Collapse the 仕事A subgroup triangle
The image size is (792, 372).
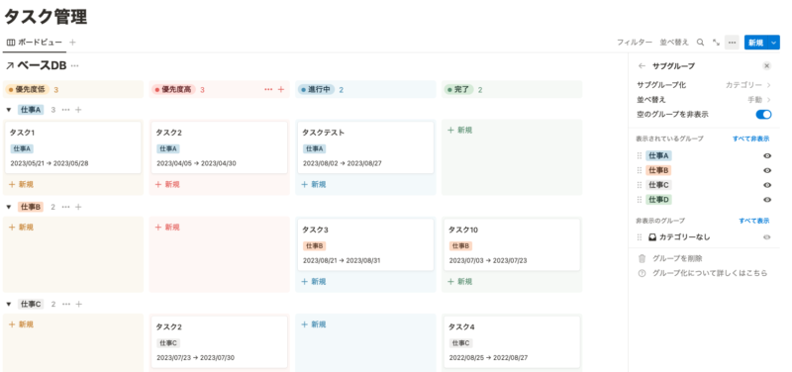(9, 110)
